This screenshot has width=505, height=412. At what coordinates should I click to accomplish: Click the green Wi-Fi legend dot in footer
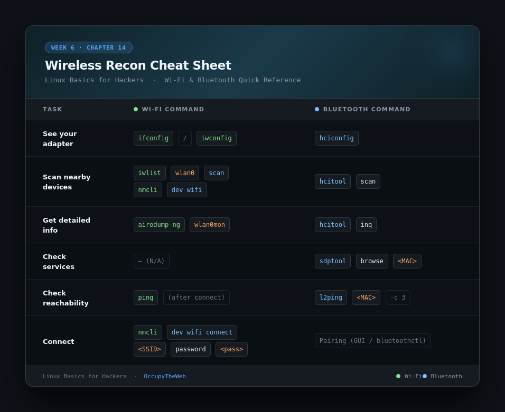pos(398,376)
